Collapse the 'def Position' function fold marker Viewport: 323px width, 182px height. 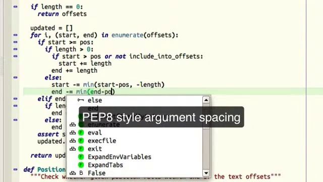(15, 169)
